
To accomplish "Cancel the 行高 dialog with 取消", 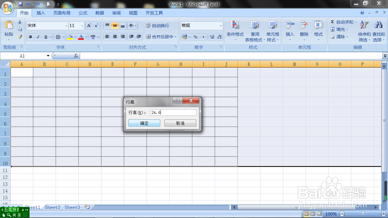I will pos(180,123).
